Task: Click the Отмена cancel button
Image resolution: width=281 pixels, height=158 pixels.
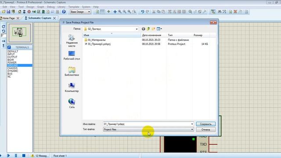Action: (206, 129)
